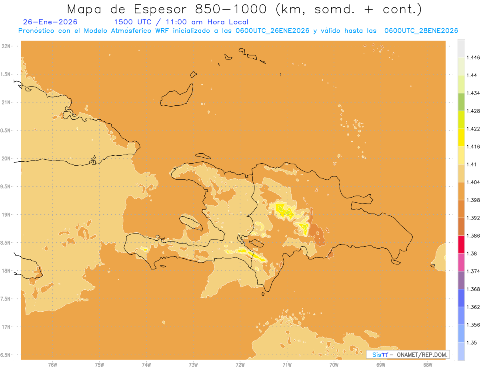Click the '9.5N' latitude label

click(6, 186)
